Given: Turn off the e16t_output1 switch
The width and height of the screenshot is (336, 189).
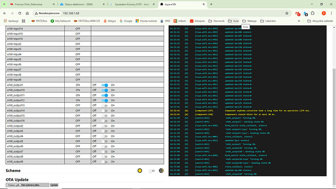Looking at the screenshot, I should coord(105,85).
